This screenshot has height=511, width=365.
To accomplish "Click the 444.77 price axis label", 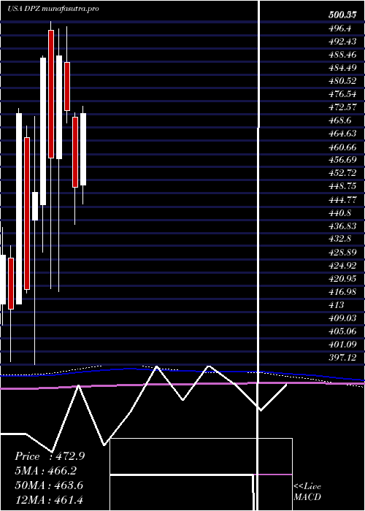I will pyautogui.click(x=342, y=199).
